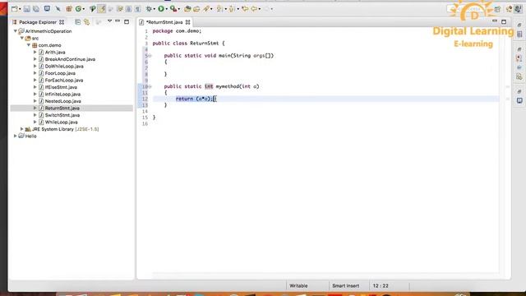Open the Back history dropdown arrow
This screenshot has width=526, height=296.
point(260,9)
